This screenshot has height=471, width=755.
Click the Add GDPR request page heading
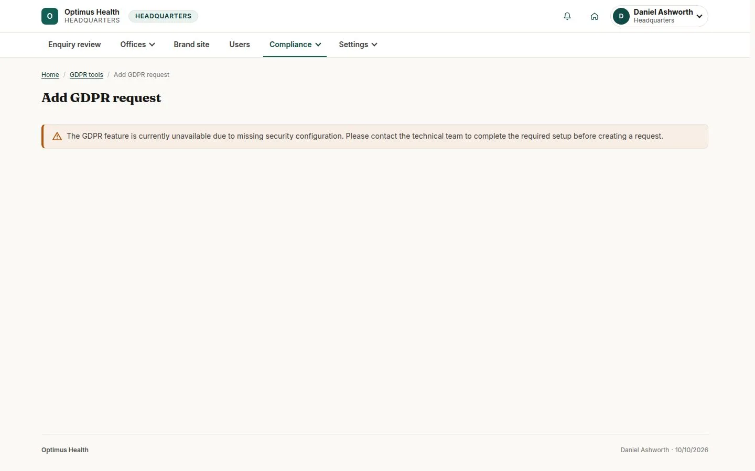pos(101,98)
